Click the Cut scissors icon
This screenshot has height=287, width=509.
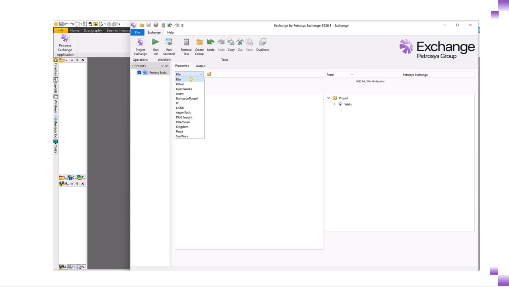coord(240,42)
